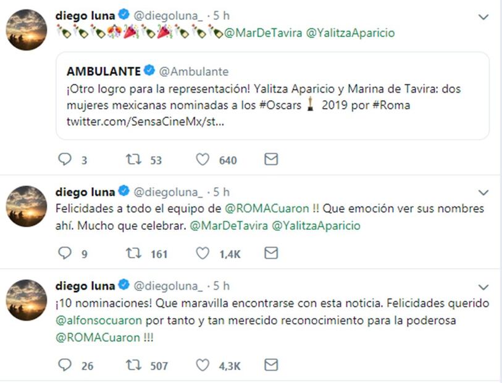This screenshot has width=502, height=383.
Task: Like the tweet showing 4,3K likes
Action: pos(203,365)
